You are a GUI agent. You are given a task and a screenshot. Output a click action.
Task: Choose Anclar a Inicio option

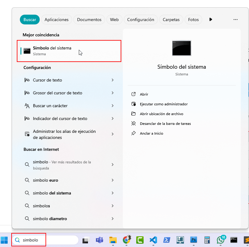tap(151, 133)
